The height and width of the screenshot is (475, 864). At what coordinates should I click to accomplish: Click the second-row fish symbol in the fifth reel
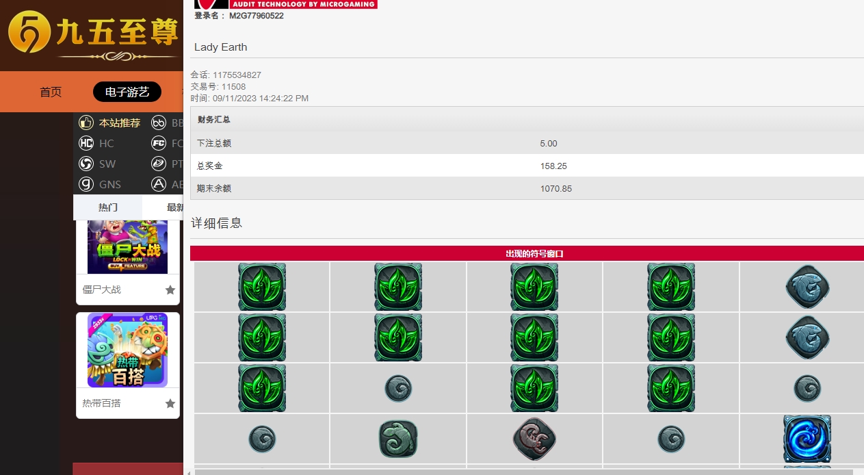point(807,337)
